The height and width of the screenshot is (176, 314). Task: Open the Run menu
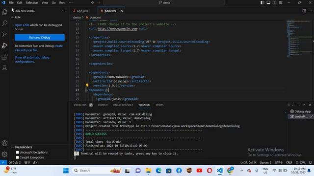click(62, 2)
